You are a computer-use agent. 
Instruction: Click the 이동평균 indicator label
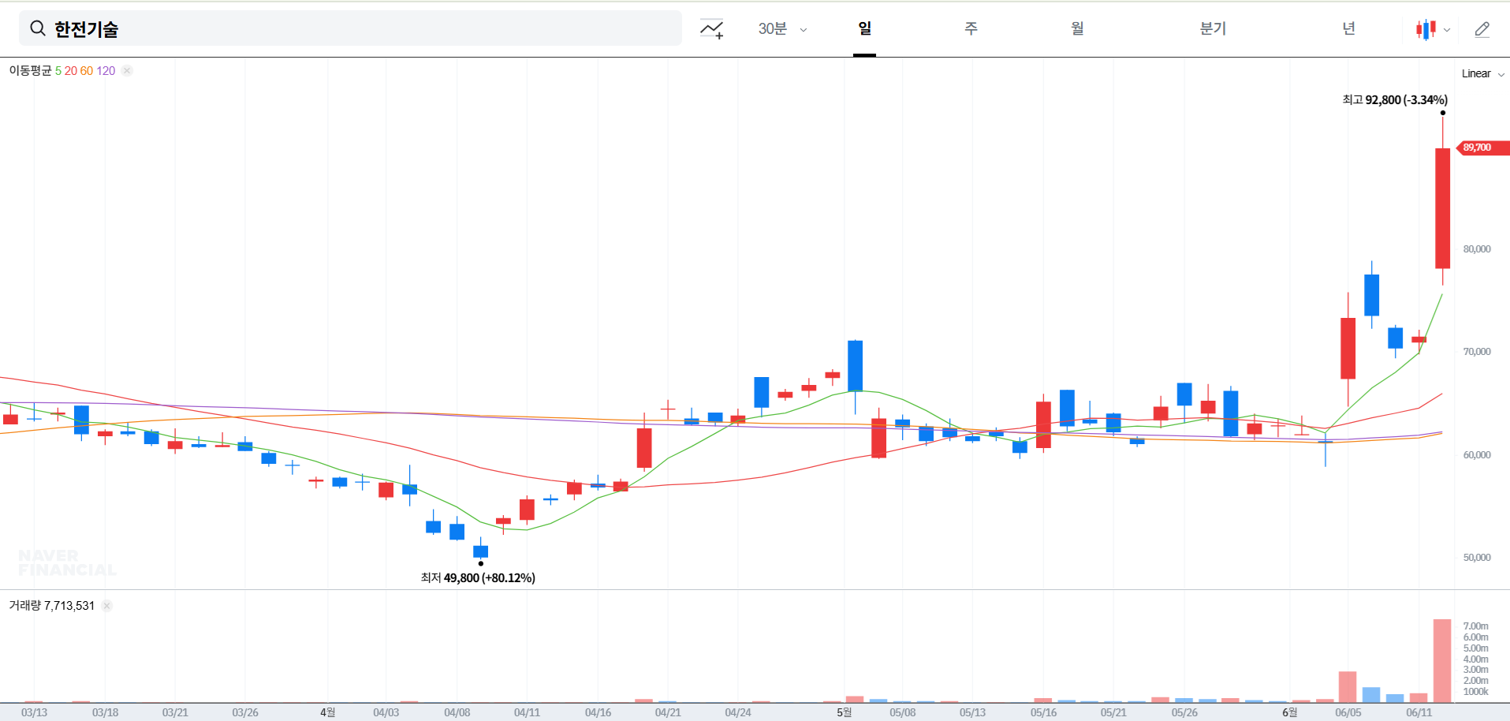click(30, 70)
